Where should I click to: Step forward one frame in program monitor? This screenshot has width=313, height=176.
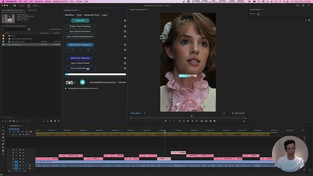[x=192, y=121]
